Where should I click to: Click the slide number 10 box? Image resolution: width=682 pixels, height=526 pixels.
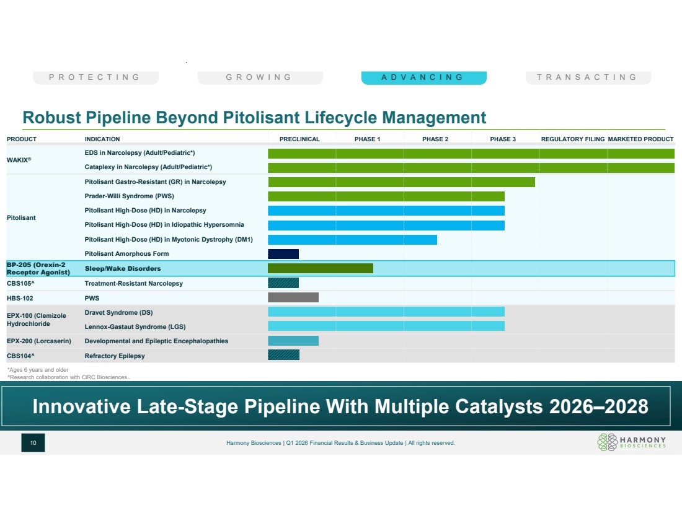33,442
